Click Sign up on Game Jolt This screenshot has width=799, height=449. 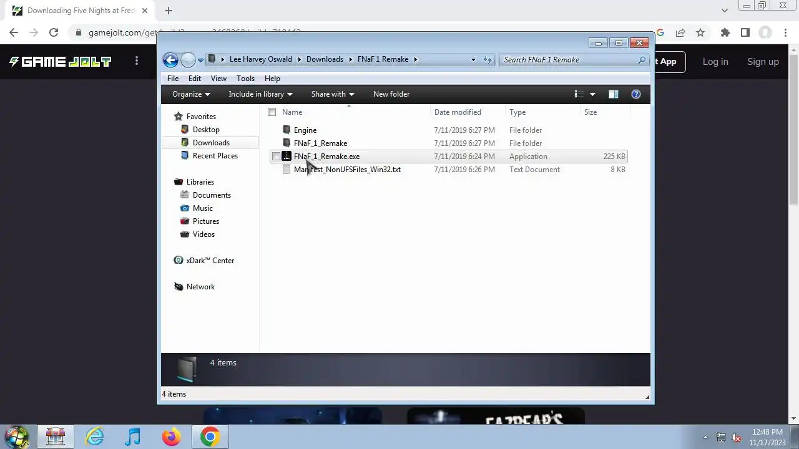pos(763,62)
